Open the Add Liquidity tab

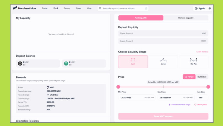point(141,18)
